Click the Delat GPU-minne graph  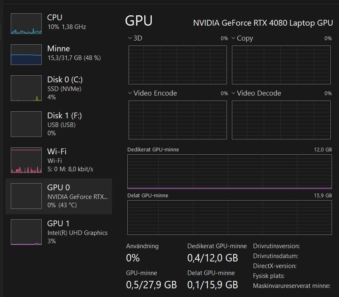(x=229, y=218)
